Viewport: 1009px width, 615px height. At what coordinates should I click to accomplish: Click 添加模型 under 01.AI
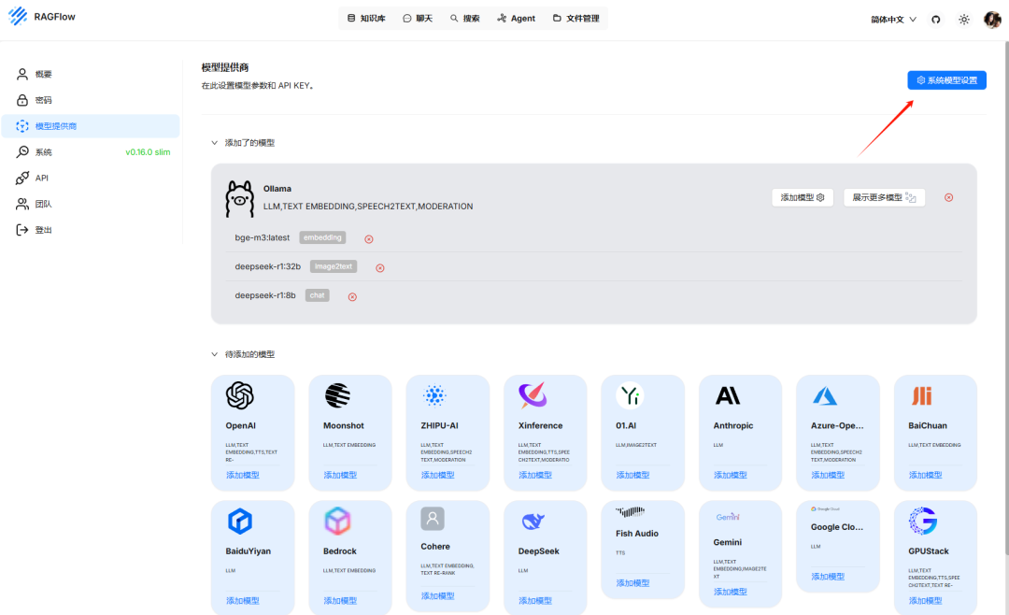[632, 475]
